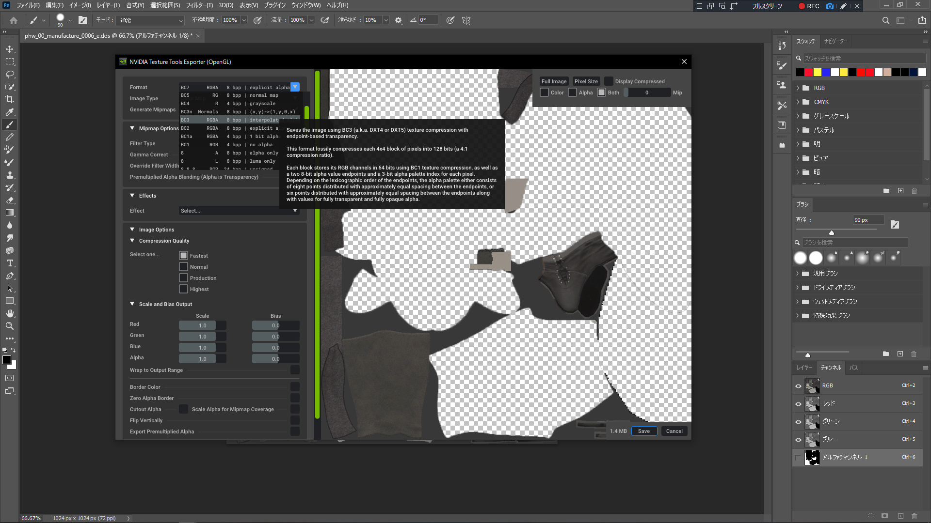
Task: Expand the CMYK swatch folder
Action: [x=798, y=102]
